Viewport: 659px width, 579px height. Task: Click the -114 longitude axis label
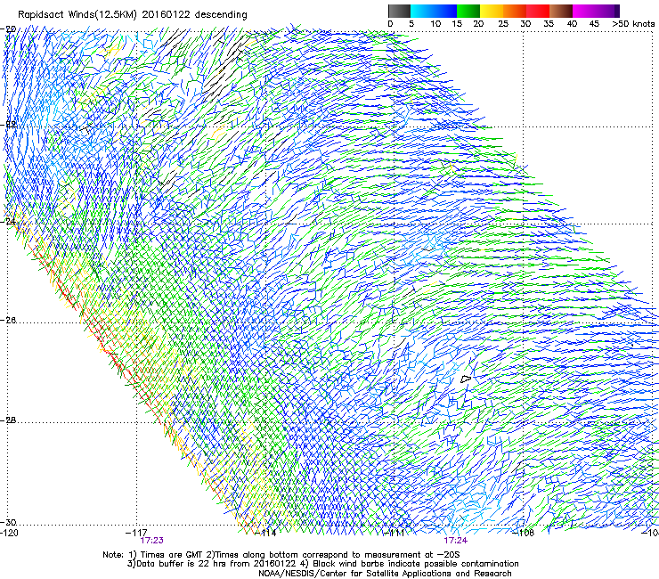click(265, 533)
